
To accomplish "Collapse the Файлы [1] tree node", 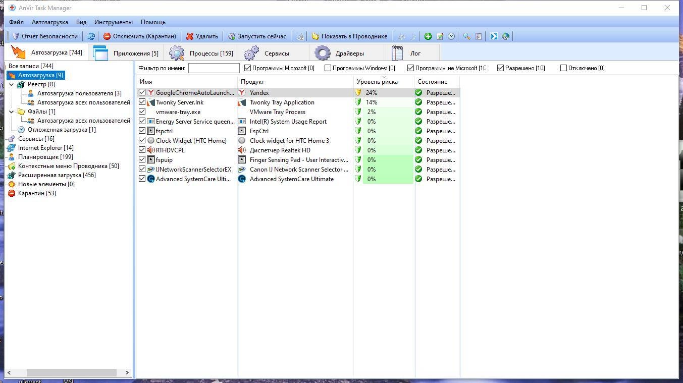I will tap(12, 112).
